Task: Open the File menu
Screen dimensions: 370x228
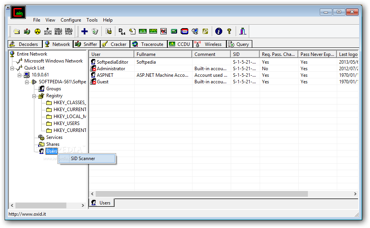Action: [x=37, y=20]
